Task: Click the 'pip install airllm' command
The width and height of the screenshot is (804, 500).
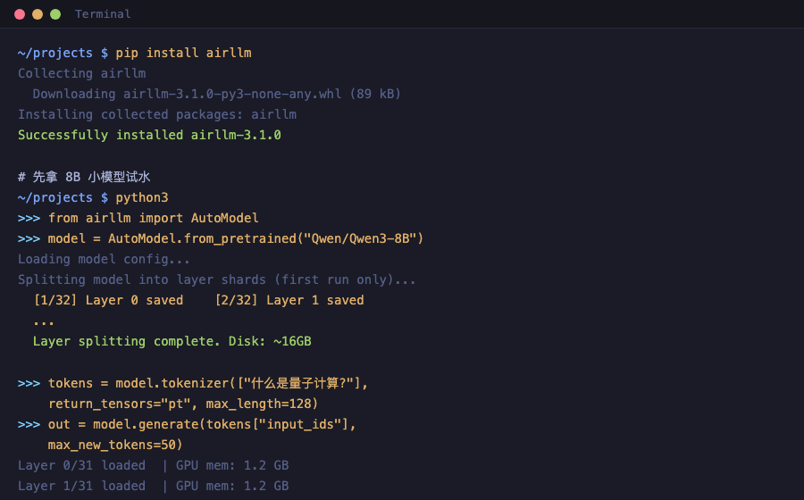Action: pyautogui.click(x=183, y=53)
